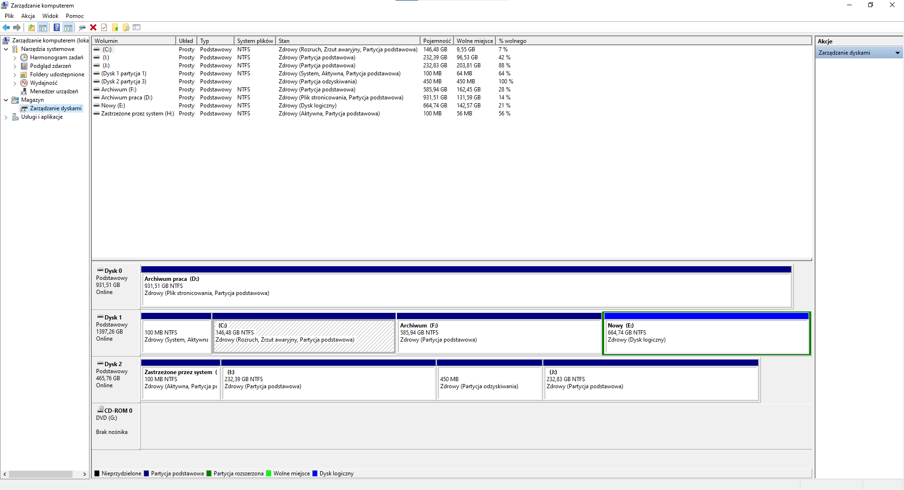Open the Zarządzanie dyskami actions arrow

pos(897,53)
